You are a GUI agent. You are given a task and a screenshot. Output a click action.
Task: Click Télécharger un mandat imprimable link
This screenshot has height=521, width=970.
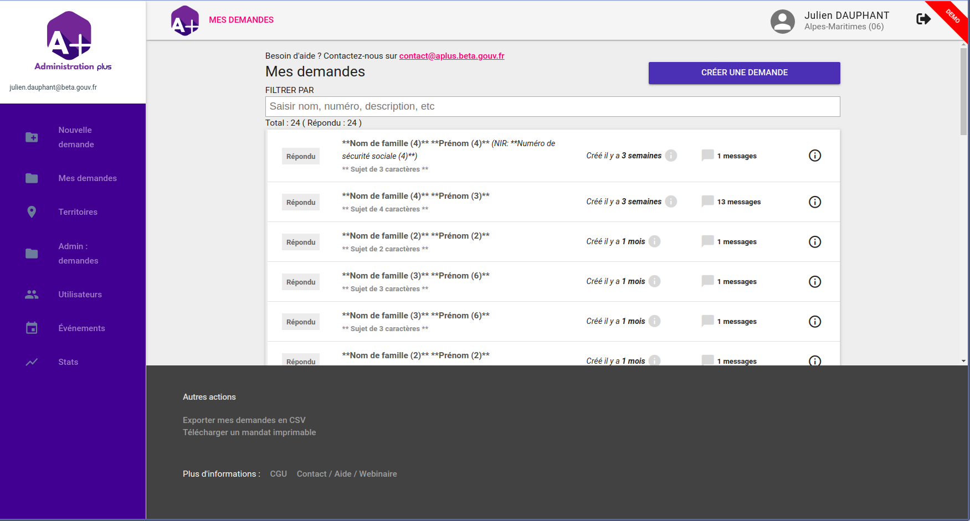pos(249,432)
